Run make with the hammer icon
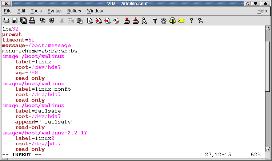Screen dimensions: 272x161 [x=155, y=20]
